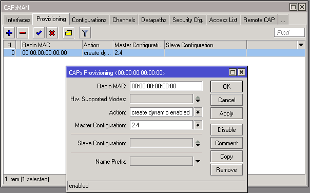Show the Remote CAP tab
This screenshot has width=310, height=193.
pyautogui.click(x=259, y=20)
